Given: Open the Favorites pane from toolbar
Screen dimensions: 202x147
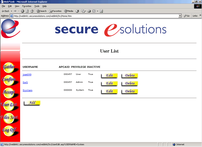Looking at the screenshot, I should [x=55, y=11].
